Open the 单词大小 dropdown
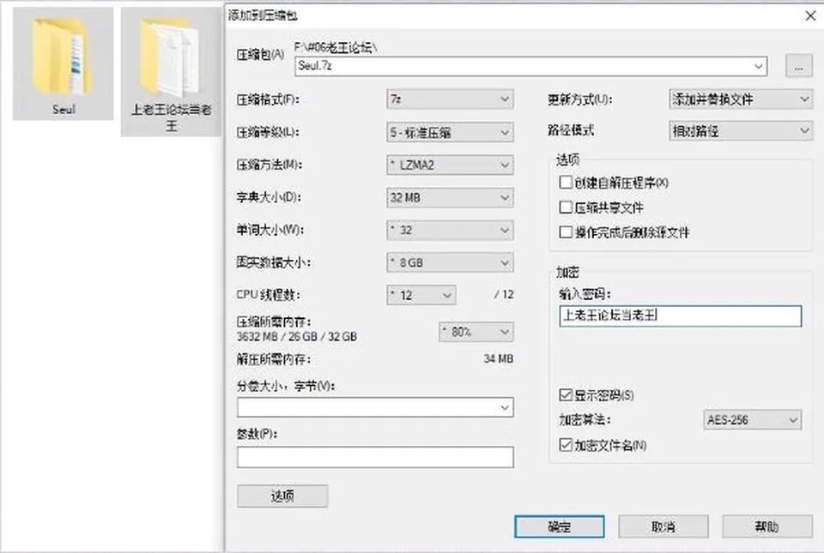824x553 pixels. coord(450,231)
